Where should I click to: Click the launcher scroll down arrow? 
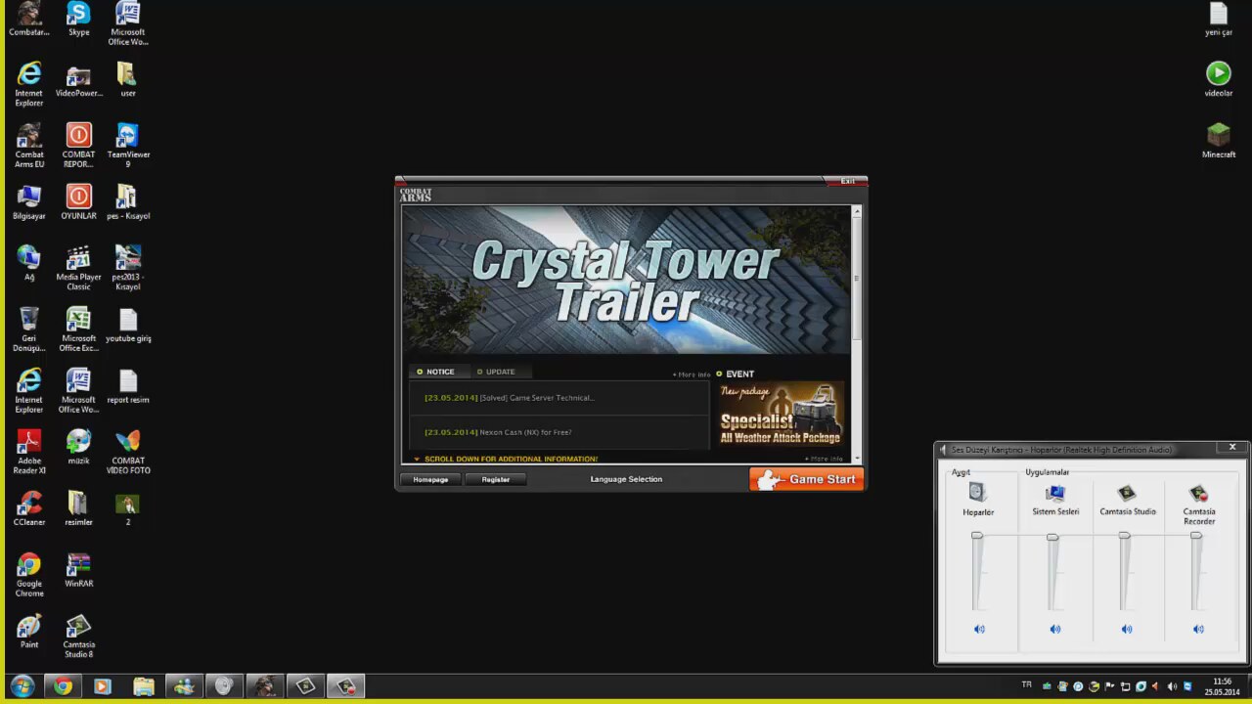click(x=857, y=458)
